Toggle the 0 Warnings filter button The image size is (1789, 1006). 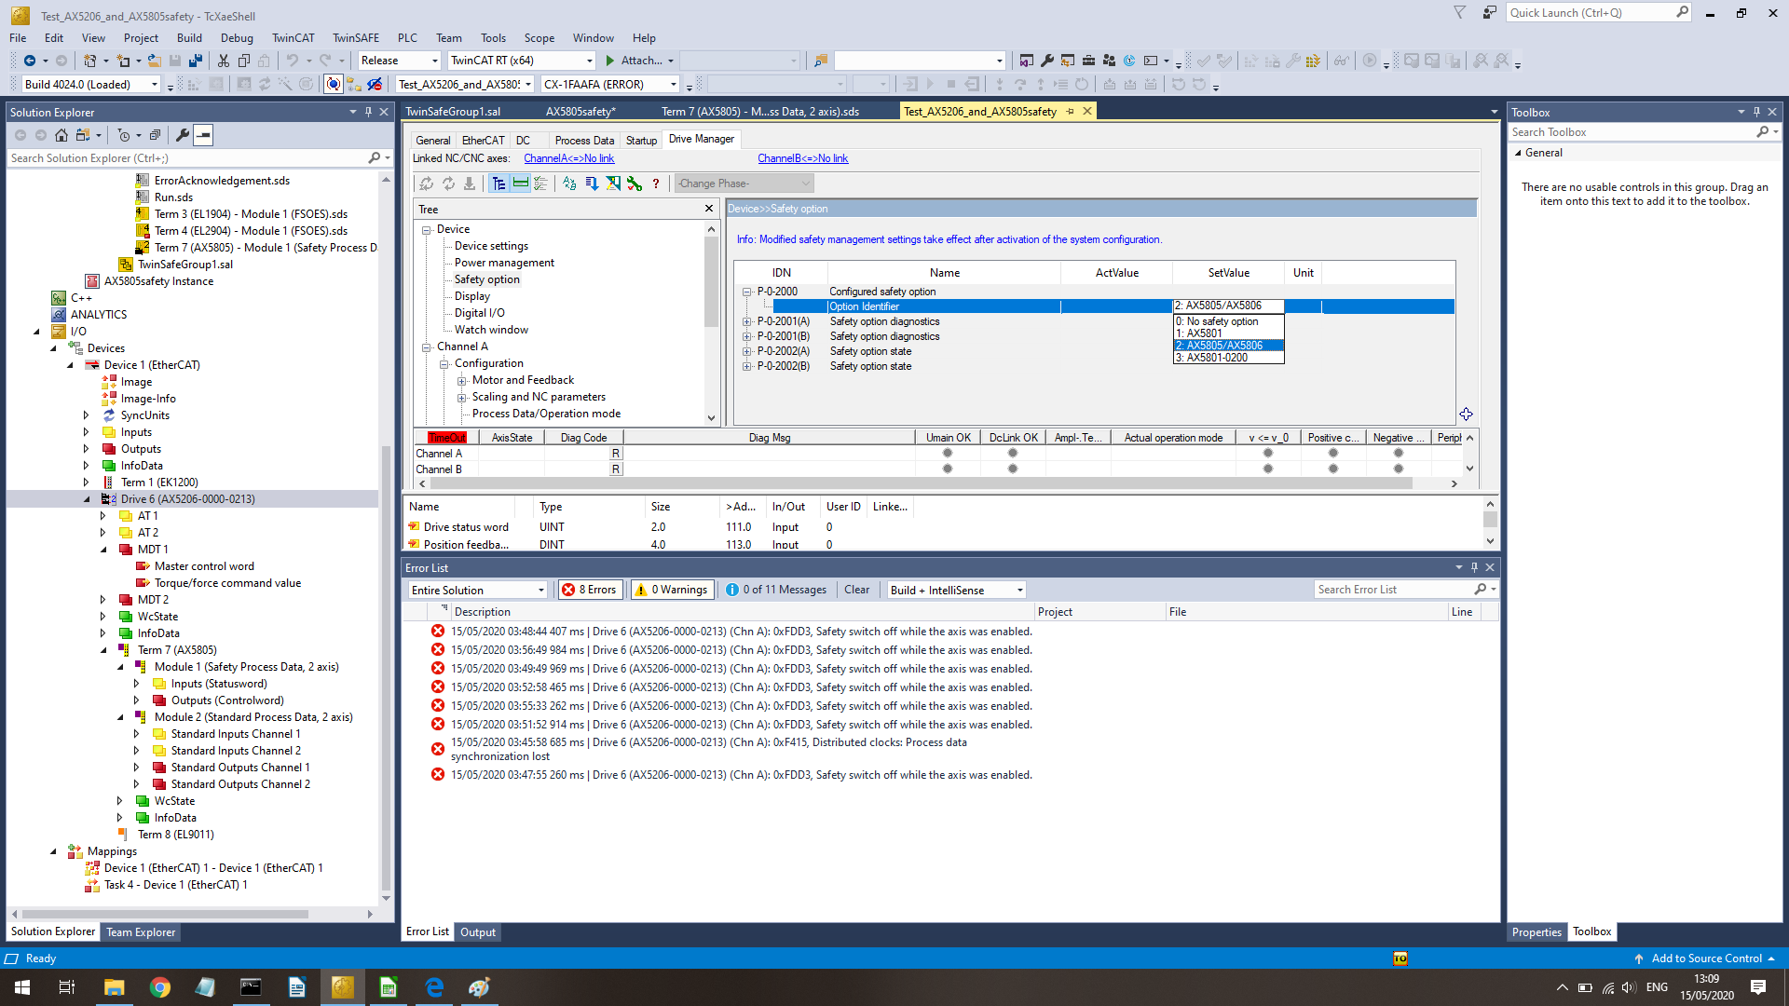673,590
